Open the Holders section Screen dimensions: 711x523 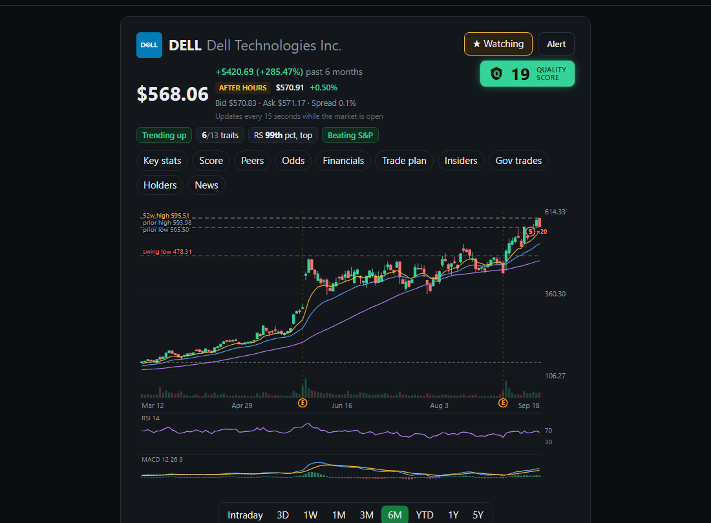coord(160,185)
